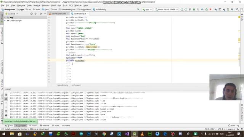Toggle the Device File Explorer side tab
The image size is (244, 137).
[x=242, y=113]
